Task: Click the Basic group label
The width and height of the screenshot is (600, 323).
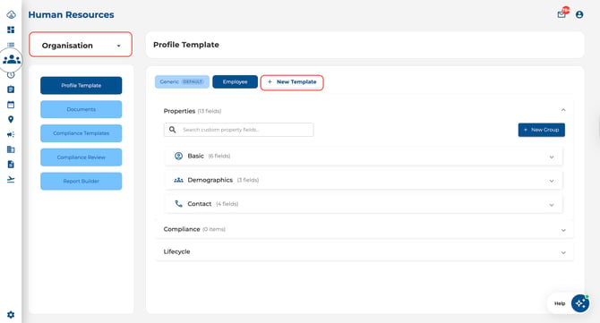Action: [195, 156]
